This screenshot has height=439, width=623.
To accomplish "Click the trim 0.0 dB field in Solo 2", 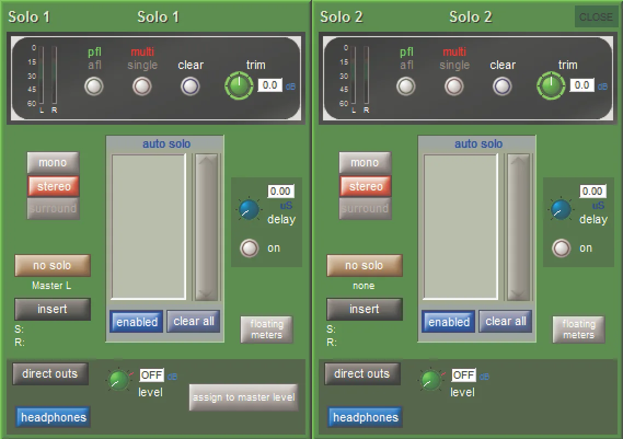I will click(x=582, y=85).
